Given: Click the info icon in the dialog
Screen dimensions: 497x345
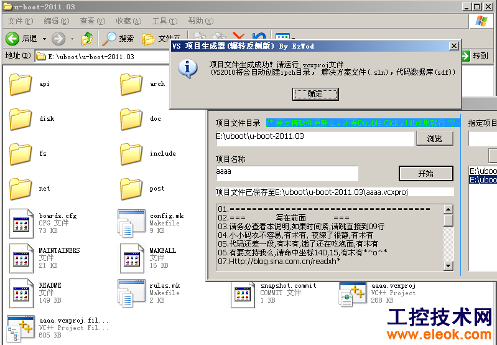Looking at the screenshot, I should 188,69.
